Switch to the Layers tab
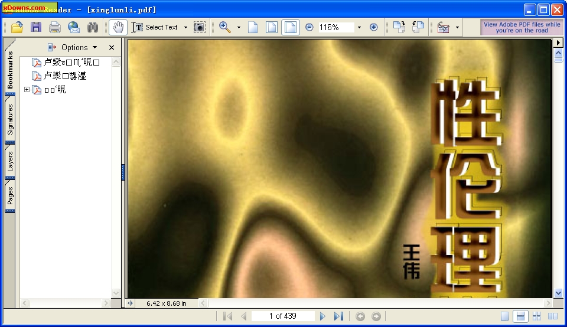 [x=10, y=162]
